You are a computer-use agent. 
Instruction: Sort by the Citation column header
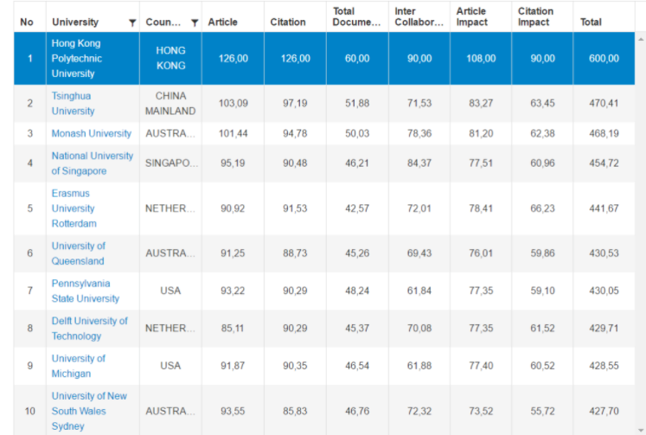pos(288,22)
